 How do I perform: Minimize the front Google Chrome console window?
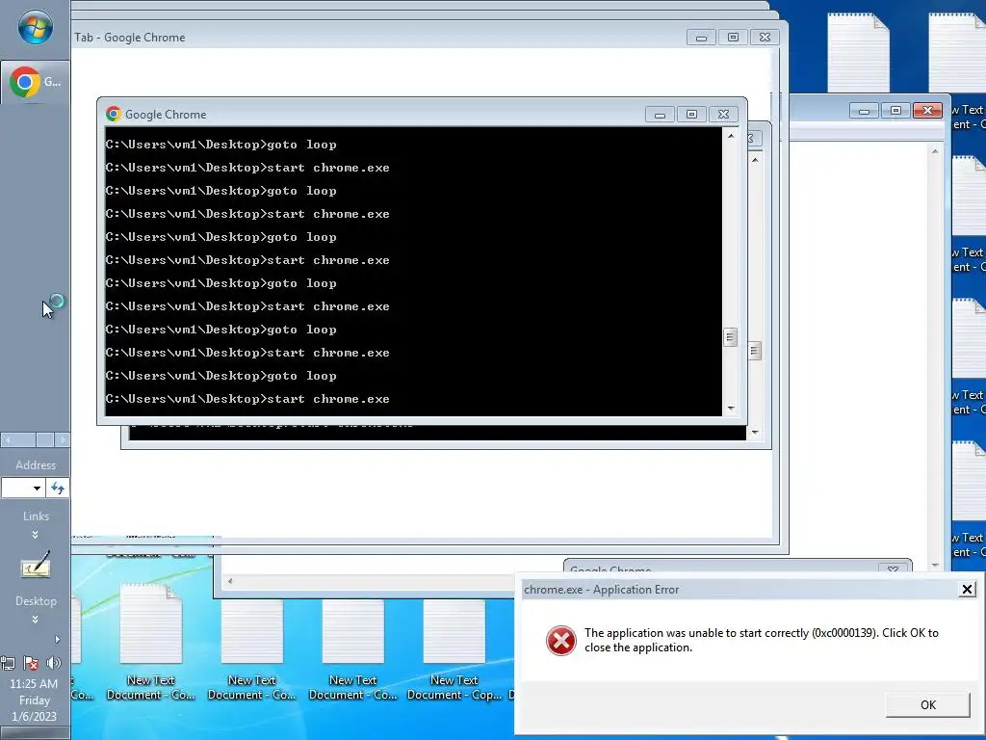coord(660,115)
